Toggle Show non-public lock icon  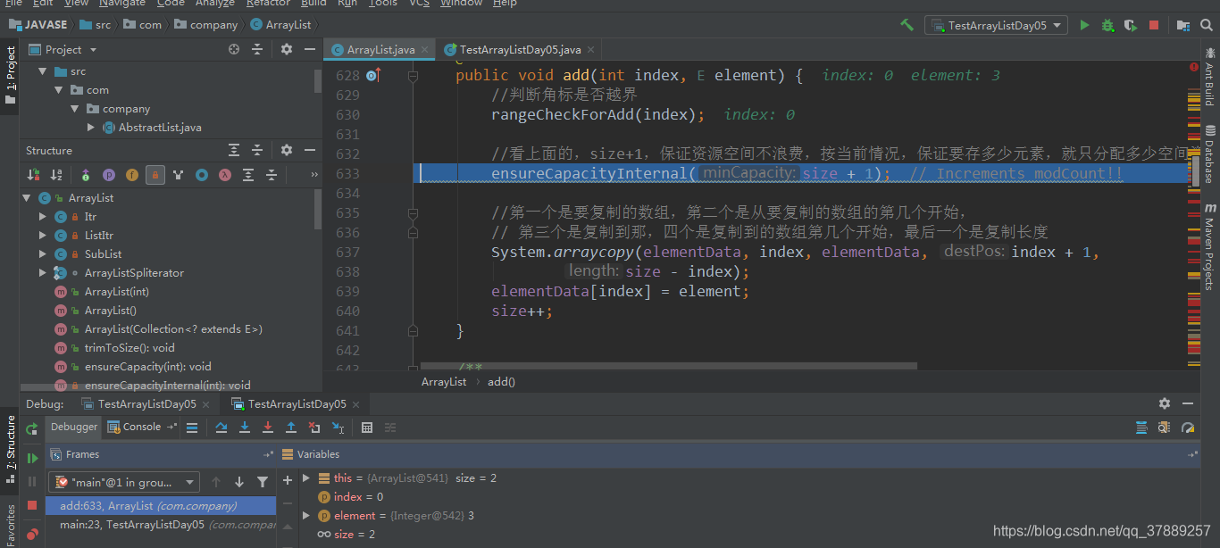coord(155,175)
